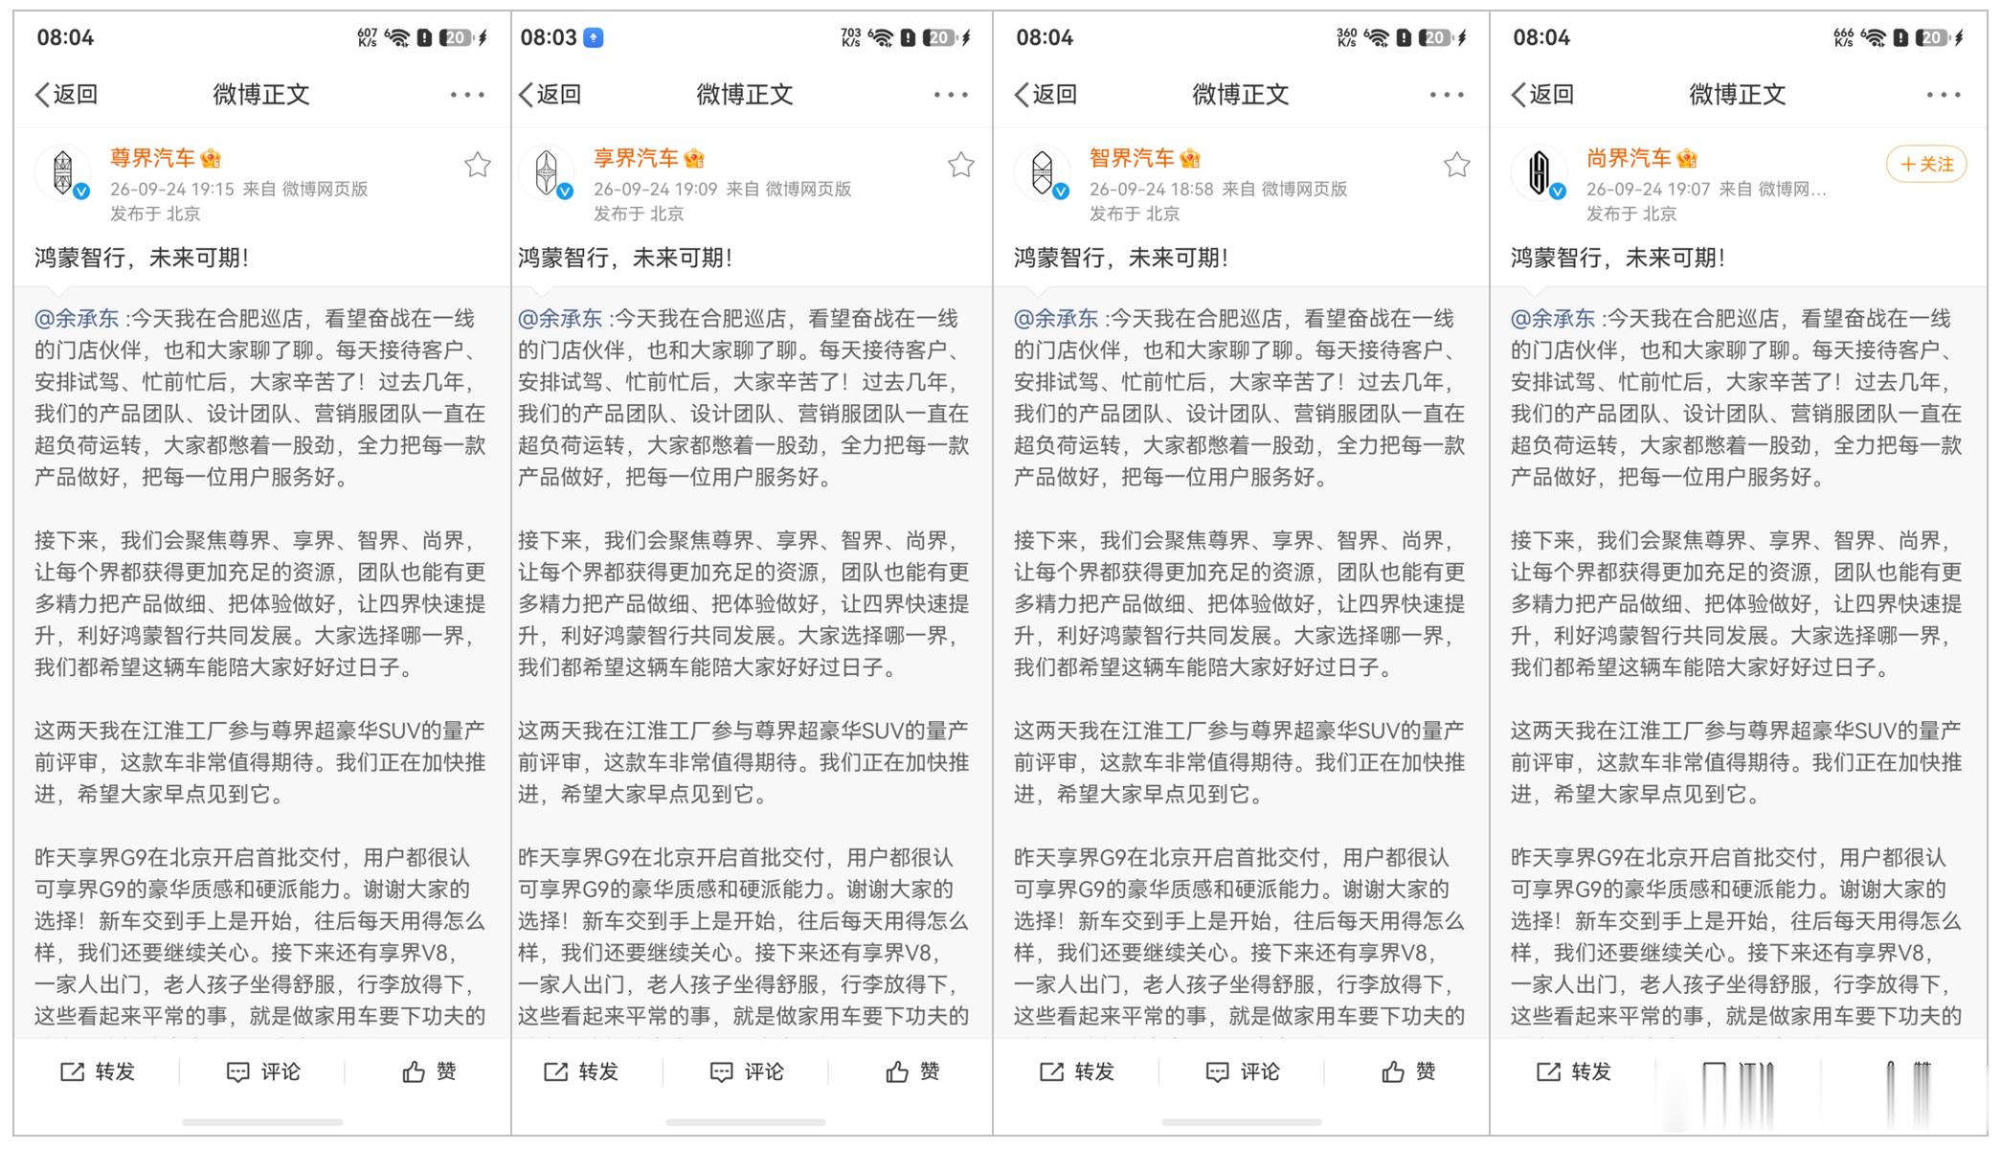Tap battery indicator in 尚界汽车 screen
The image size is (2001, 1150).
click(x=1933, y=37)
